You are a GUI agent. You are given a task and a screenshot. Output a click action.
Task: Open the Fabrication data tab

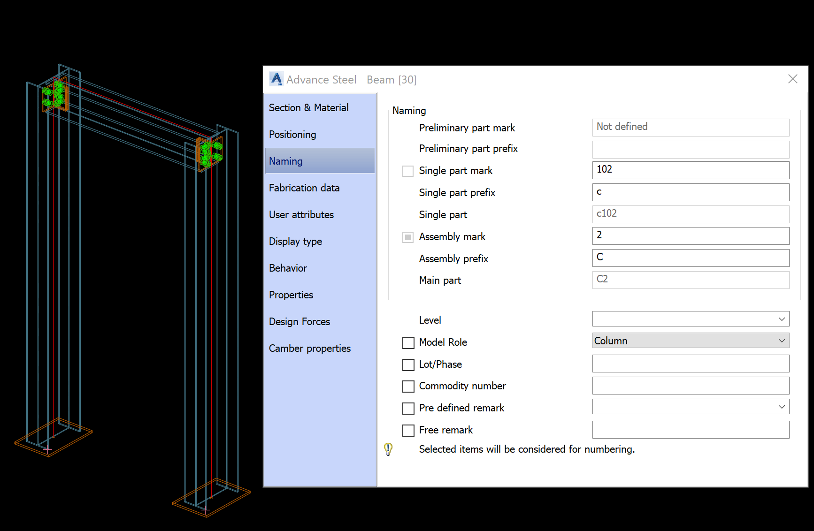pyautogui.click(x=304, y=188)
